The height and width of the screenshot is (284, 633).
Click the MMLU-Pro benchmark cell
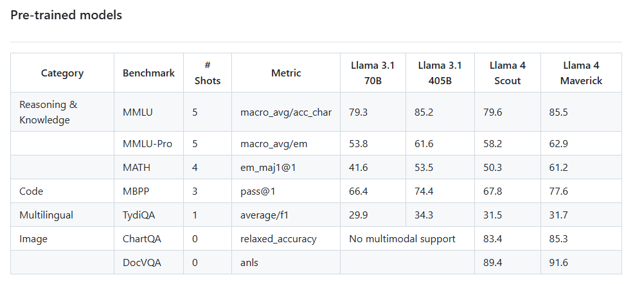coord(147,144)
